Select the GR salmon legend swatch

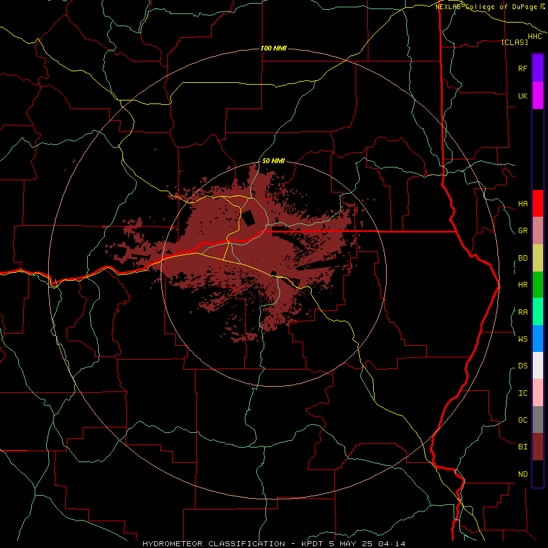click(x=538, y=231)
